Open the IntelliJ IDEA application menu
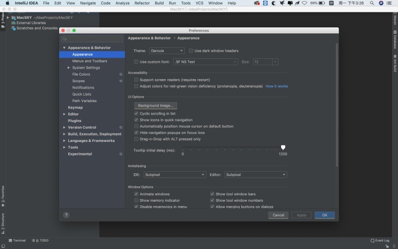This screenshot has width=398, height=249. tap(26, 3)
